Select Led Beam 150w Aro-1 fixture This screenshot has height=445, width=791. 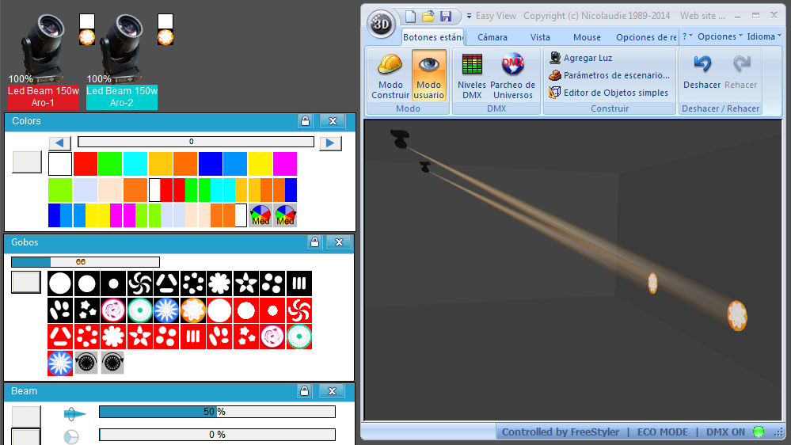coord(44,97)
